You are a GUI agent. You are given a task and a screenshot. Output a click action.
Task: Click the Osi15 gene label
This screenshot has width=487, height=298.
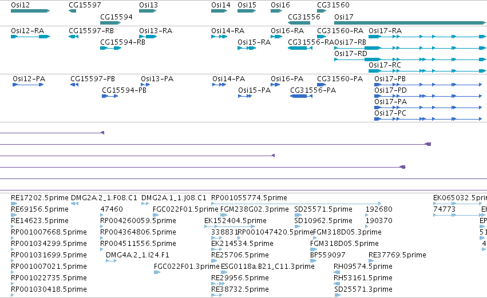247,5
